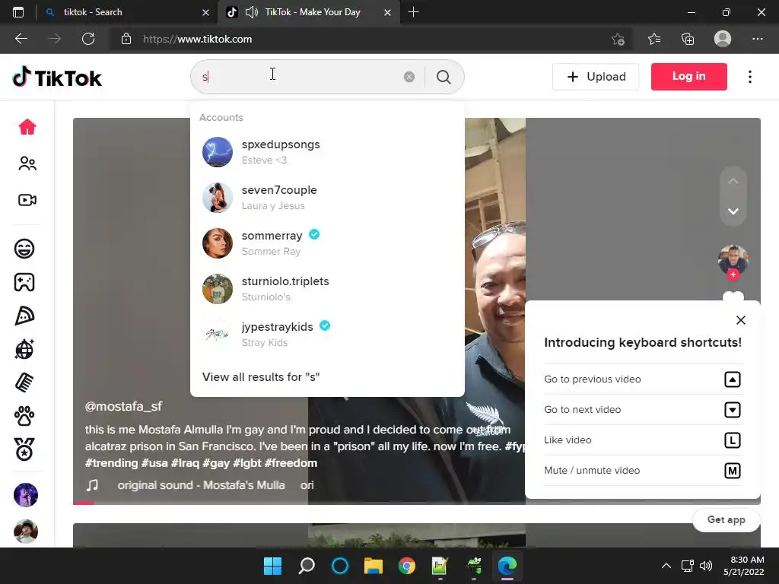
Task: Open the #freedom hashtag
Action: click(x=291, y=463)
